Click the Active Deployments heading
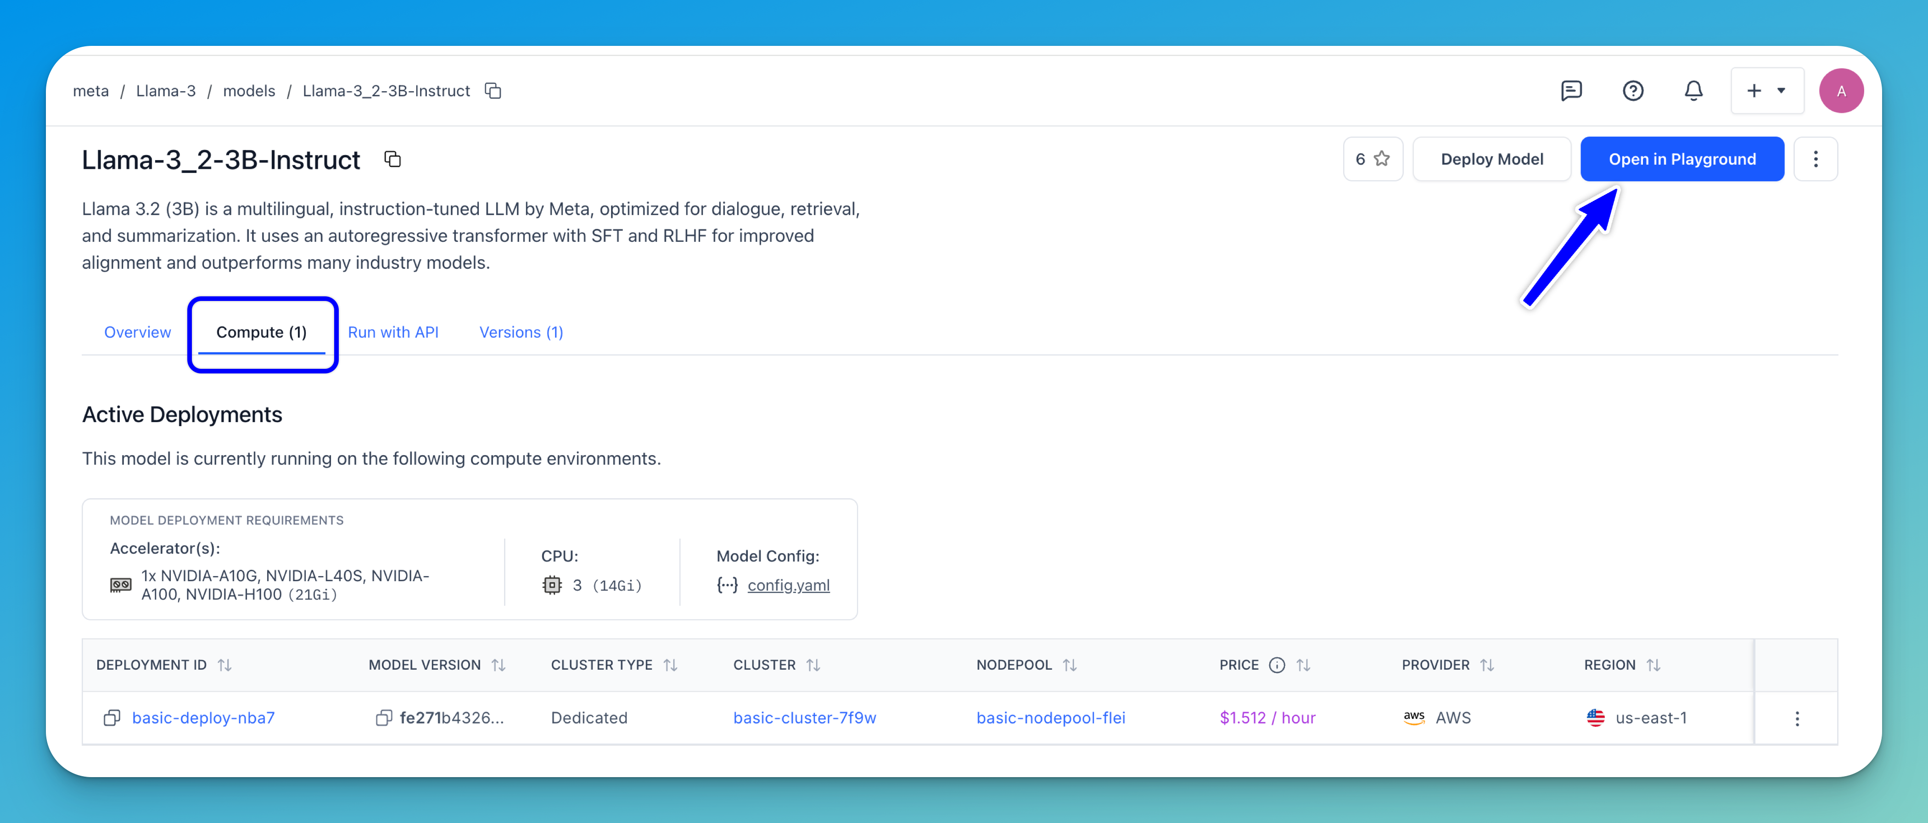Viewport: 1928px width, 823px height. [182, 415]
